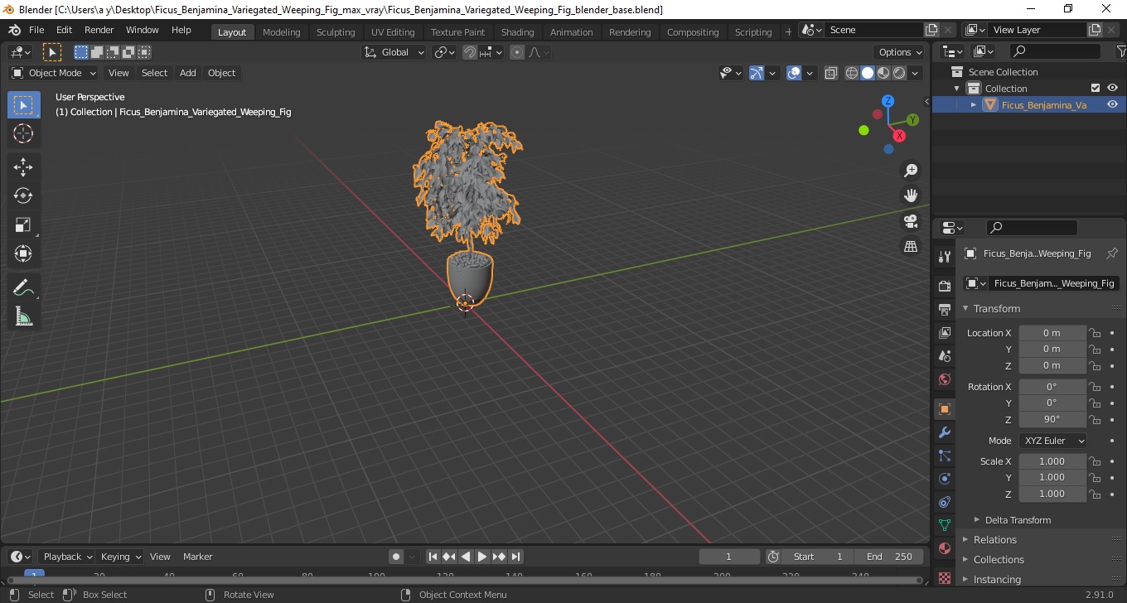Click the Blender logo menu icon
The height and width of the screenshot is (603, 1127).
click(x=14, y=30)
